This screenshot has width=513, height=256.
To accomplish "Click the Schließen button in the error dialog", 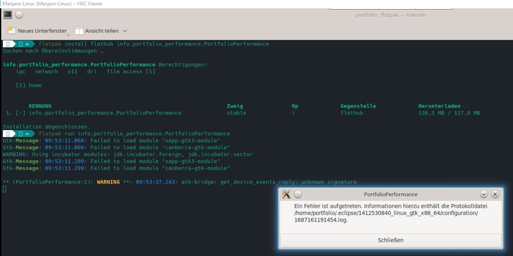I will (391, 240).
